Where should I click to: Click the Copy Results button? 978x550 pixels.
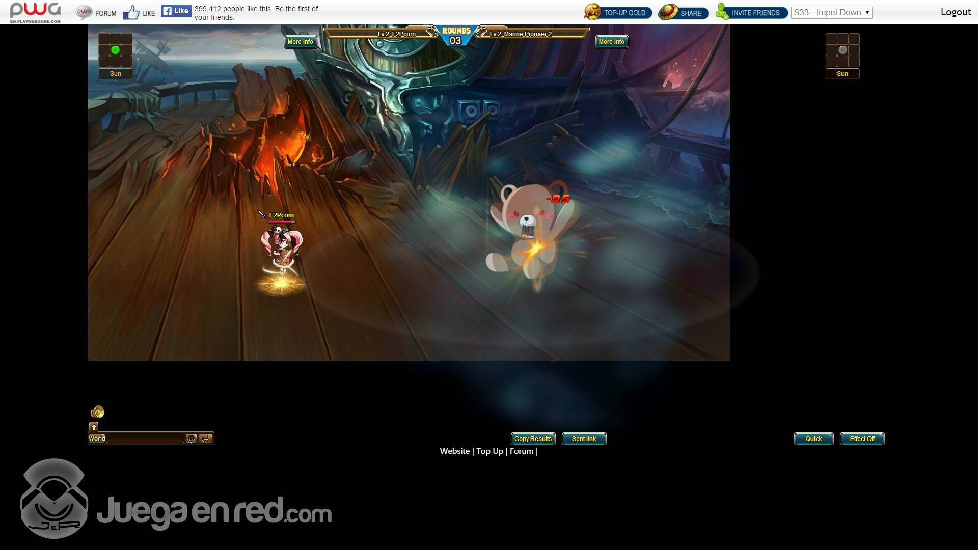(533, 439)
